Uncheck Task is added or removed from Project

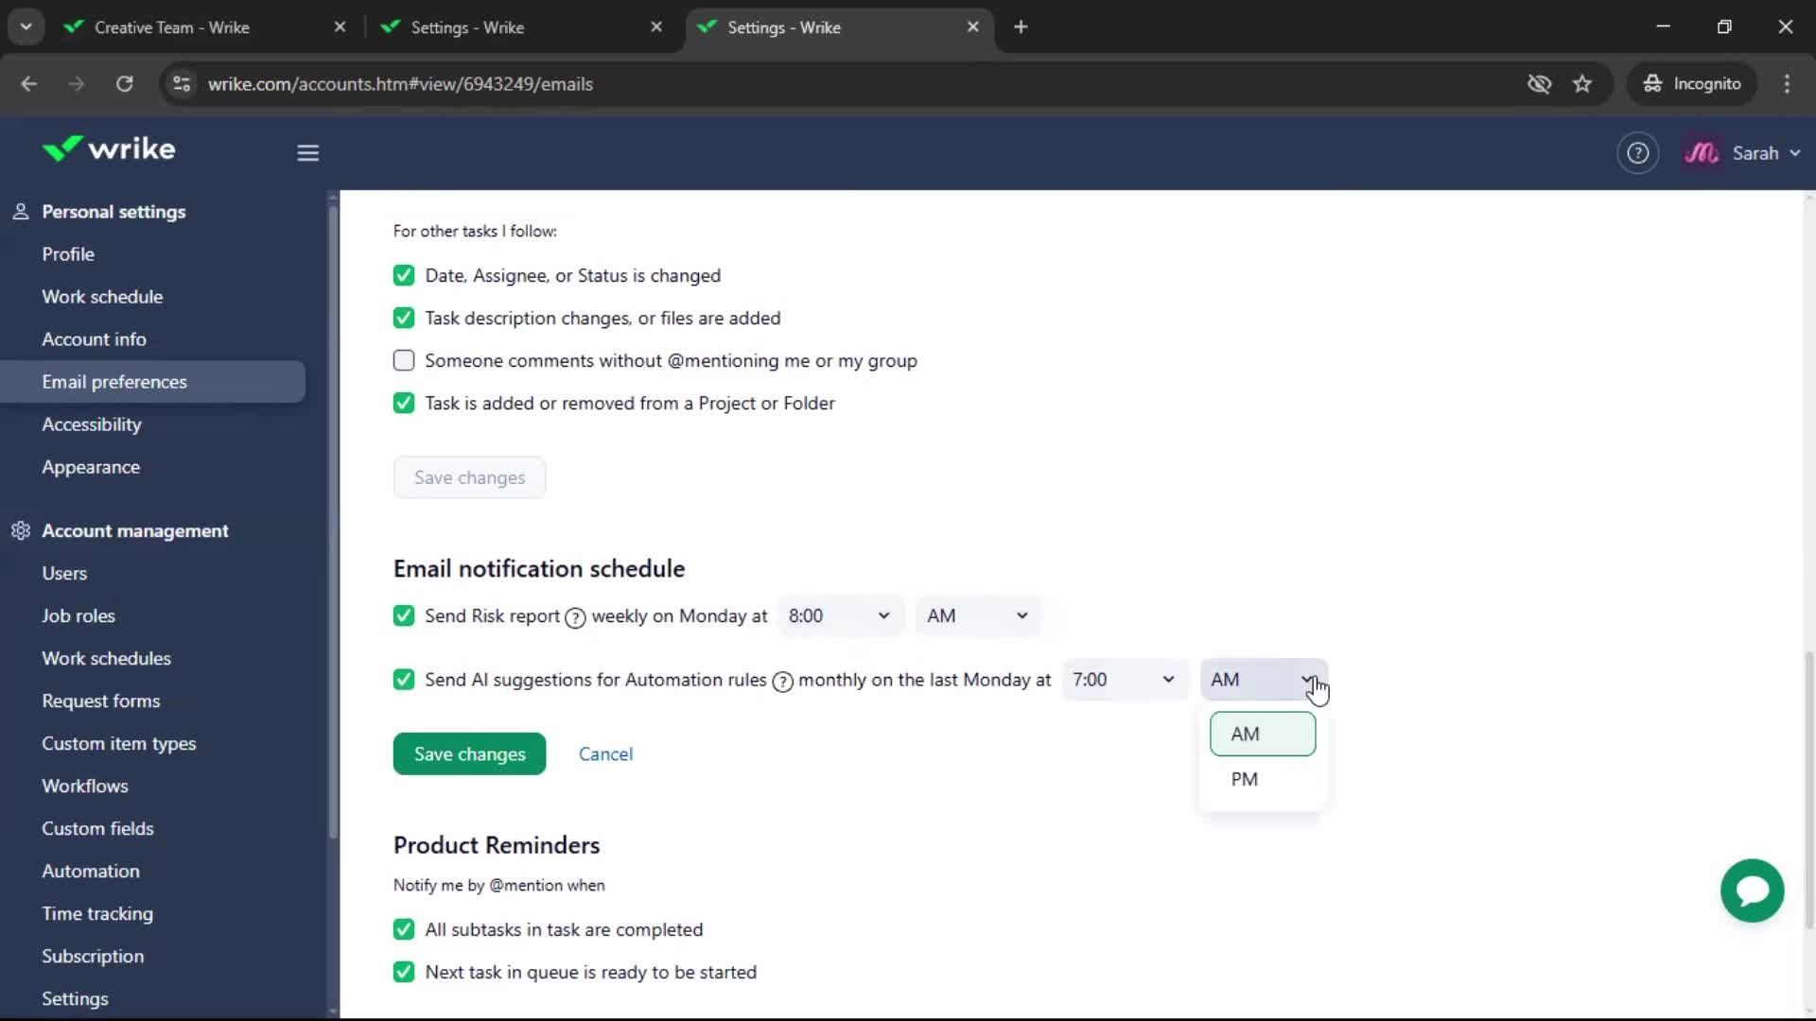pyautogui.click(x=404, y=403)
